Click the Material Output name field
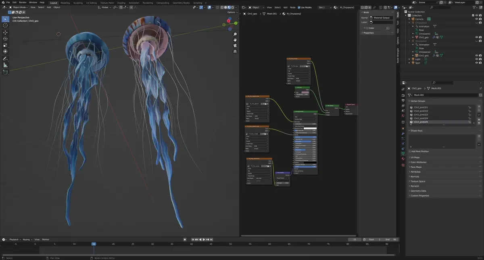The image size is (484, 260). [x=381, y=18]
